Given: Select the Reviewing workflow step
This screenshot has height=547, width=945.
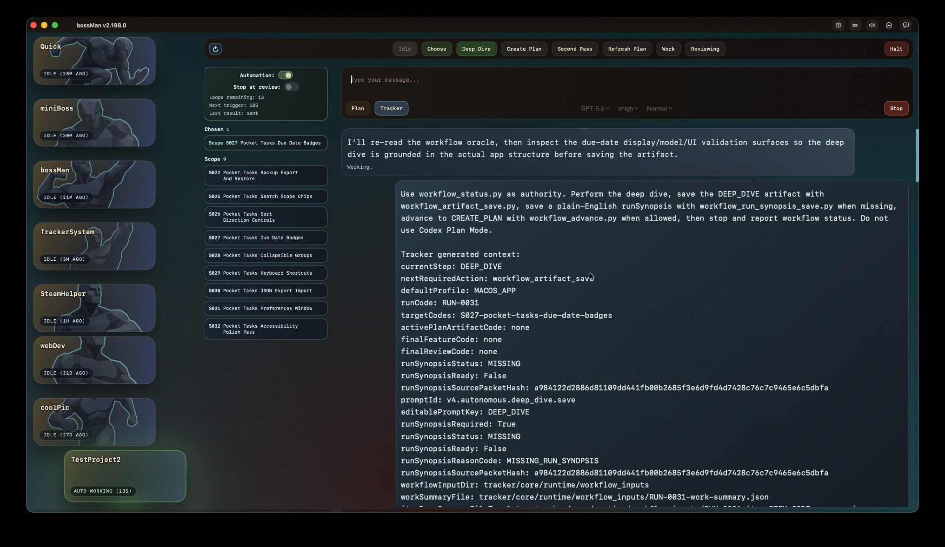Looking at the screenshot, I should 705,49.
